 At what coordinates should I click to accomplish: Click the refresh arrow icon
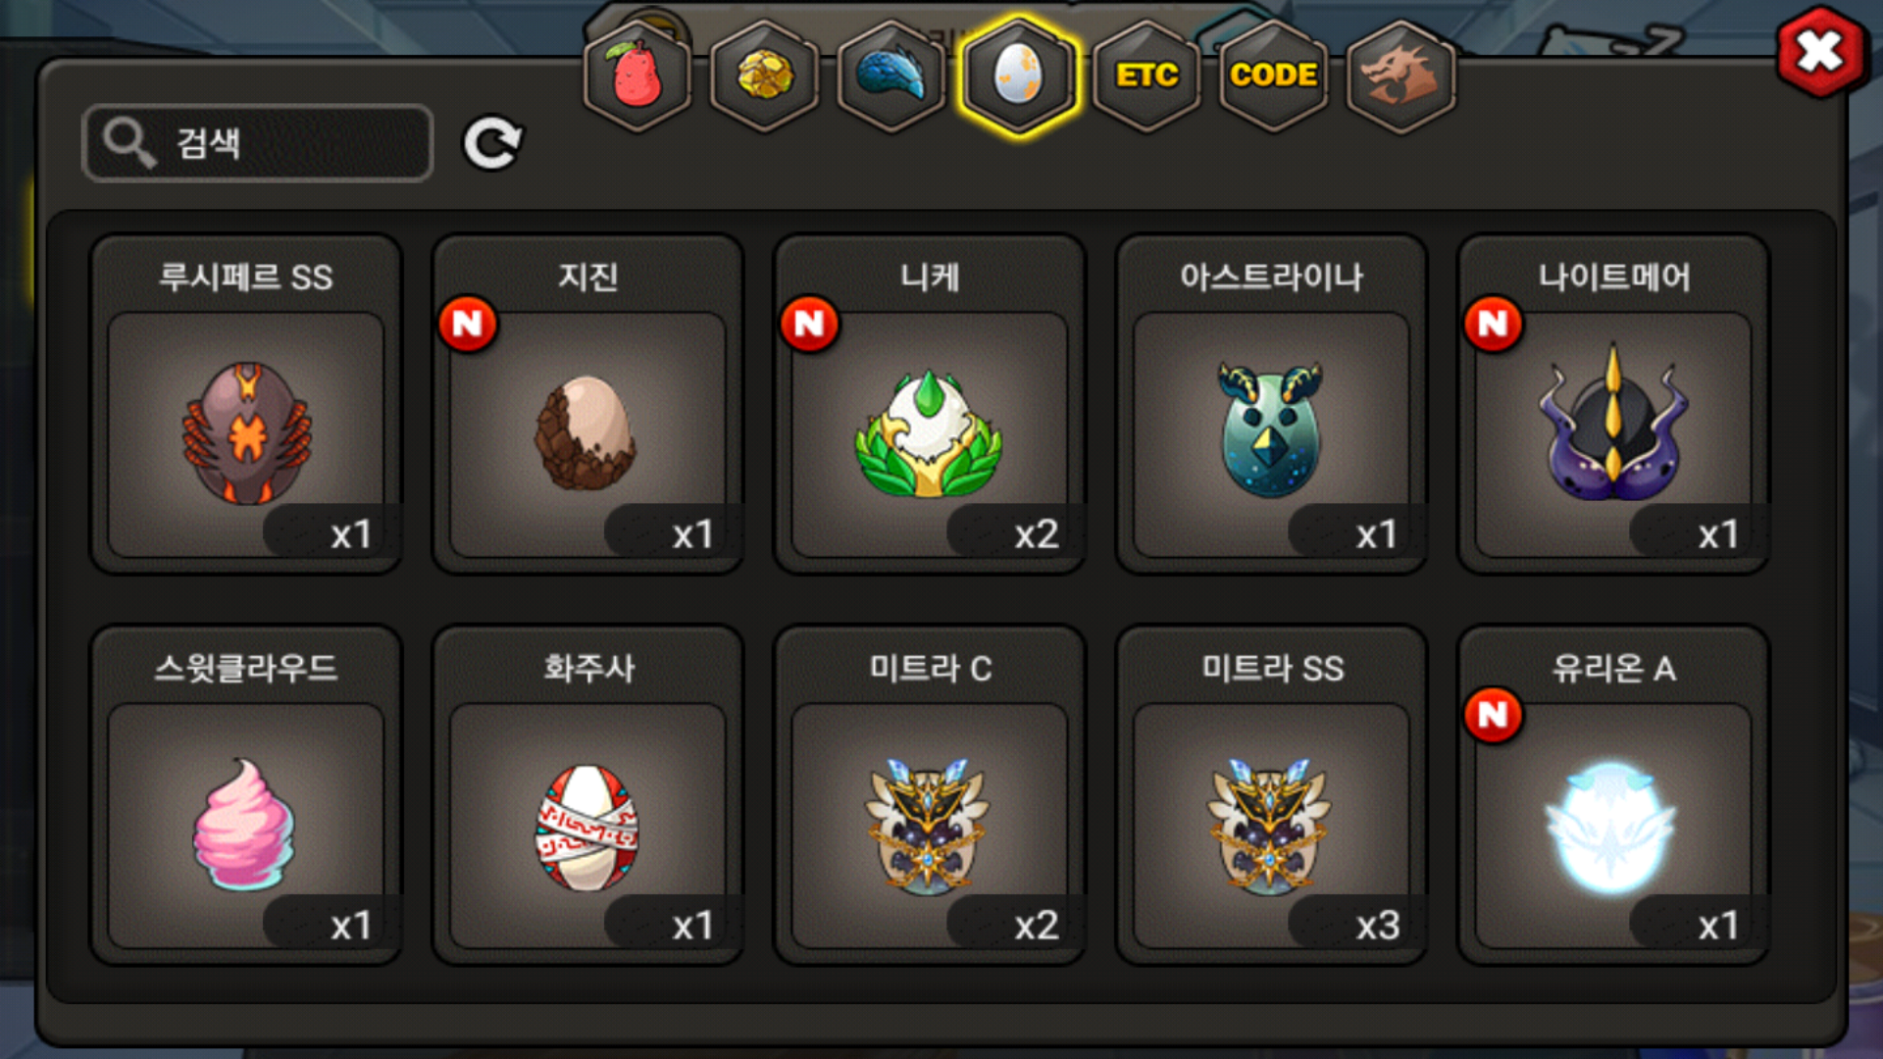pyautogui.click(x=492, y=144)
